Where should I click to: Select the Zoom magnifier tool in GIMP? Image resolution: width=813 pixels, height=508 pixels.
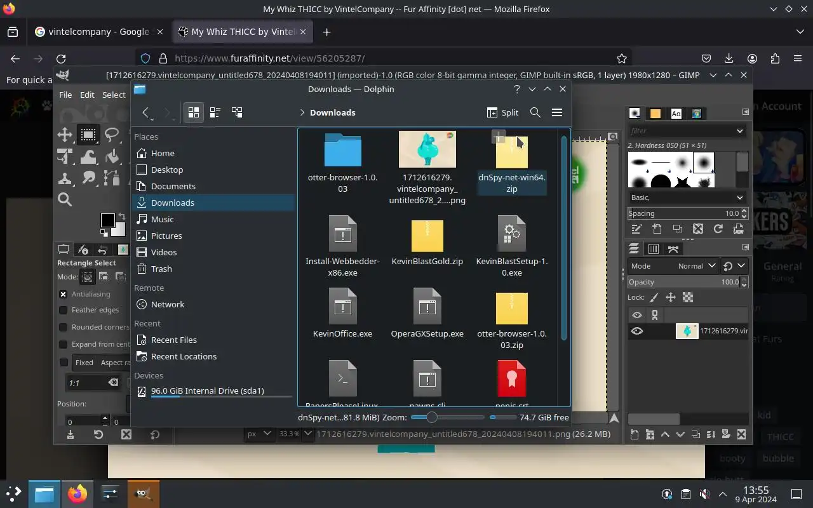point(65,200)
